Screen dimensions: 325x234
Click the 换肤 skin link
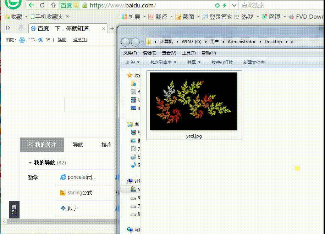tap(62, 40)
